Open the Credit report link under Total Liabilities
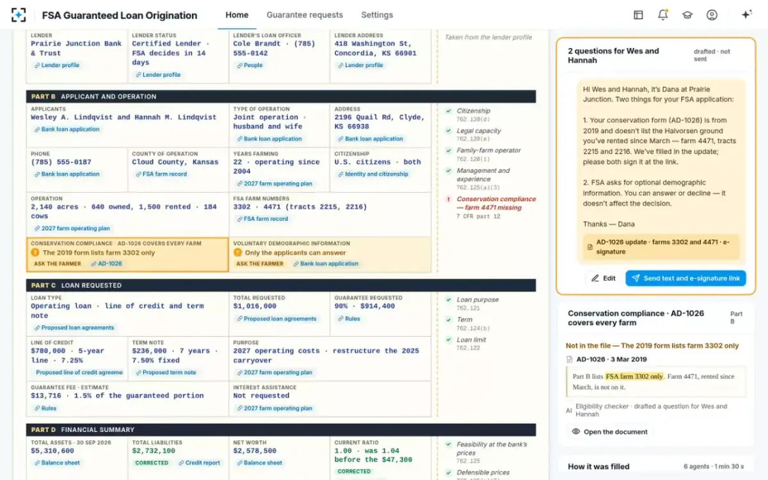Image resolution: width=768 pixels, height=480 pixels. click(199, 463)
